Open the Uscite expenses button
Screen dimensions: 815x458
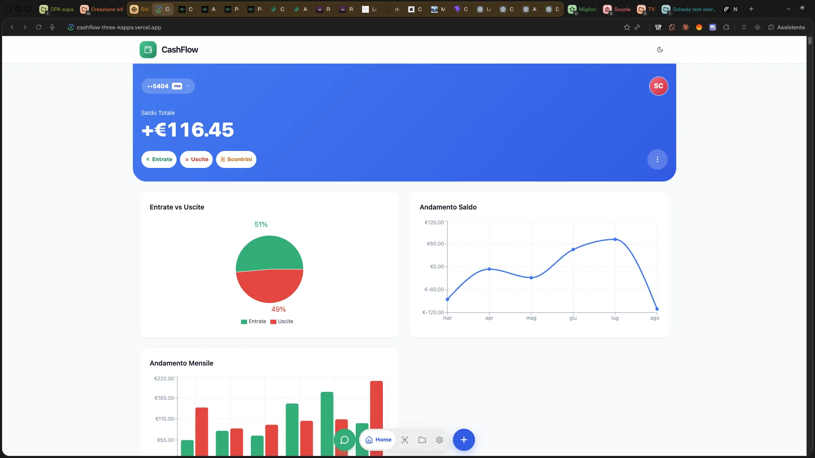[x=196, y=159]
